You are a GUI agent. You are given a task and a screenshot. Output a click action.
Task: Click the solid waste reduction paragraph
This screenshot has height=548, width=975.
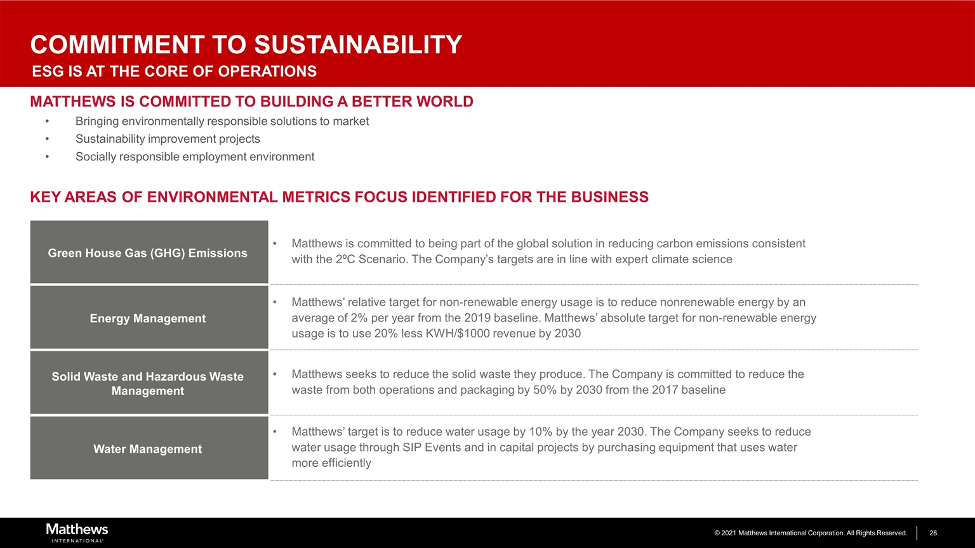[x=547, y=382]
